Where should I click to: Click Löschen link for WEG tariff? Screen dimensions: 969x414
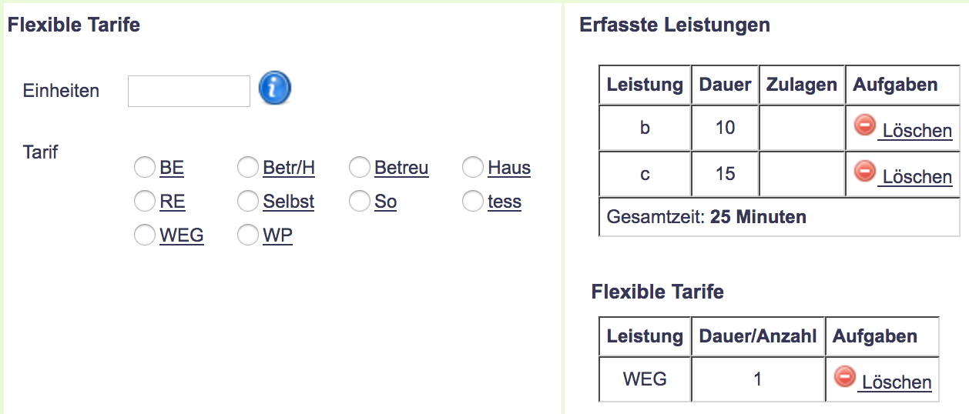click(x=896, y=382)
